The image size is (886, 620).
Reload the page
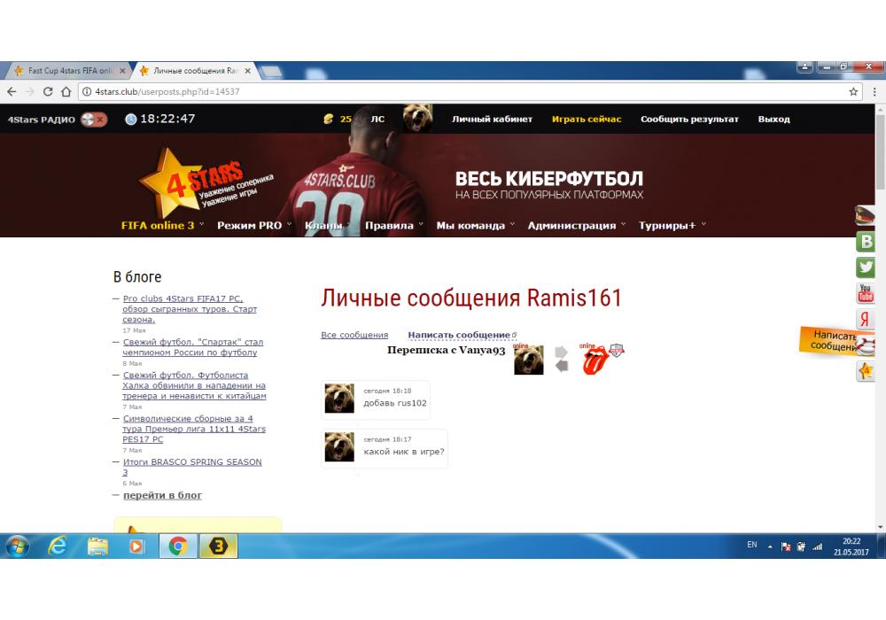(x=48, y=91)
